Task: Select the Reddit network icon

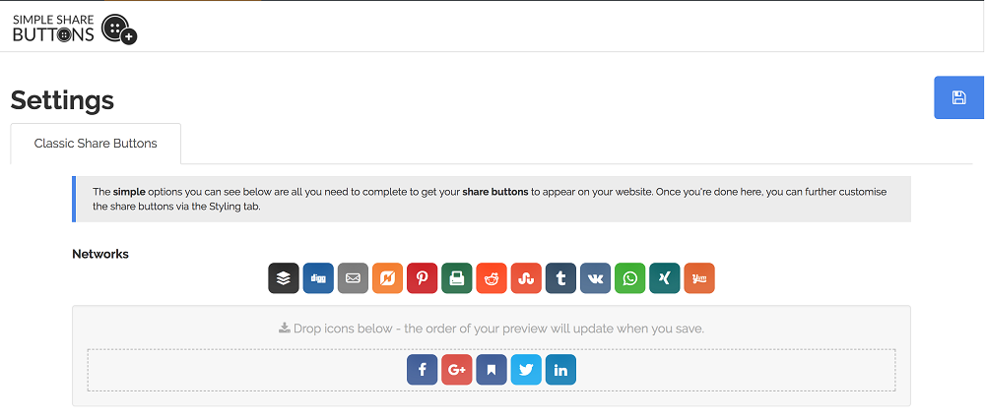Action: (x=492, y=278)
